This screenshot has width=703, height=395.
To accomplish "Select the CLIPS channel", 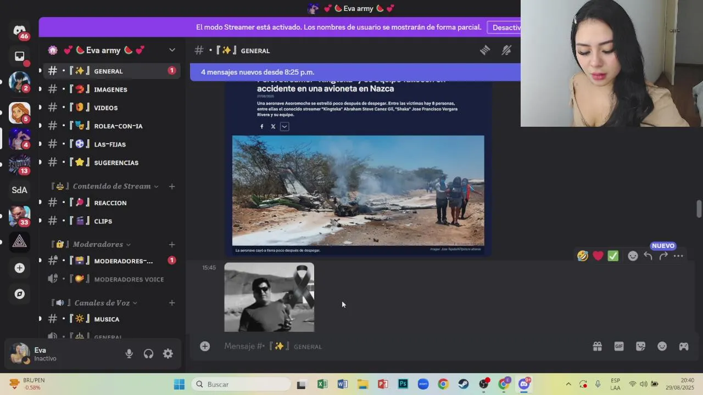I will click(111, 221).
